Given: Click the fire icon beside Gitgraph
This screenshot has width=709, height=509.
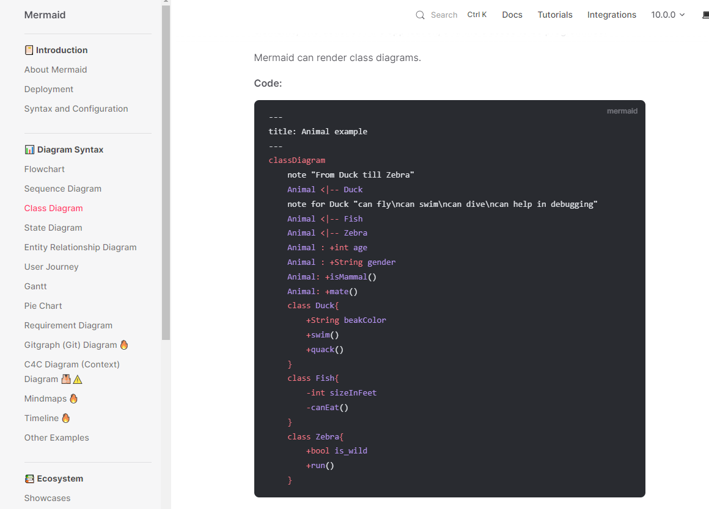Looking at the screenshot, I should (124, 345).
